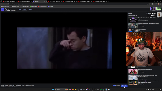
Task: Click the Clip Queue logo icon
Action: 3,10
